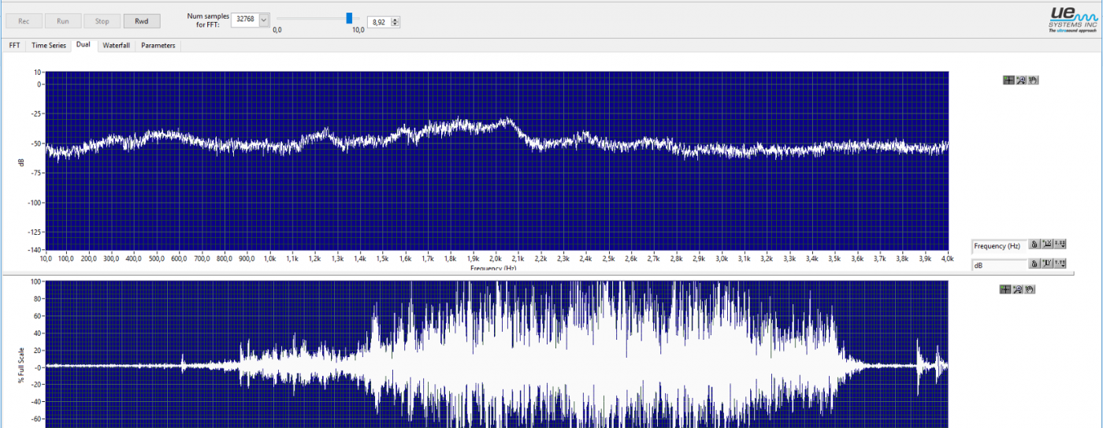The height and width of the screenshot is (428, 1103).
Task: Go to the Parameters tab
Action: pos(158,46)
